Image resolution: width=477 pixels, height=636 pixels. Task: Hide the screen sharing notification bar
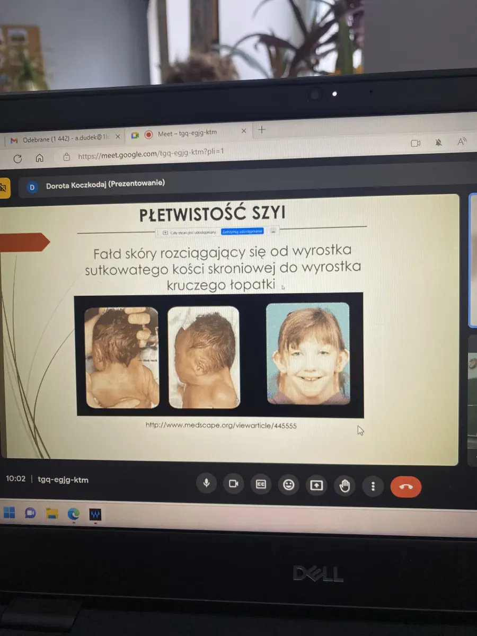273,231
